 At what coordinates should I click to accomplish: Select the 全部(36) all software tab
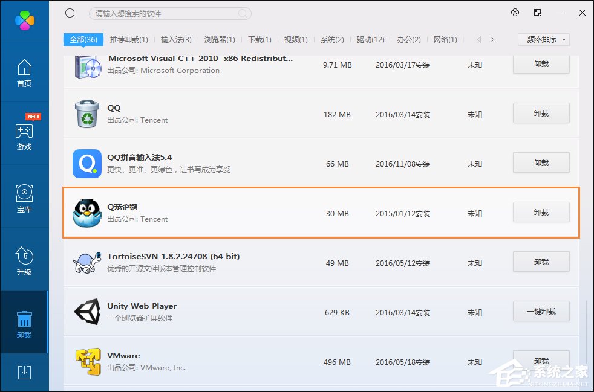82,39
